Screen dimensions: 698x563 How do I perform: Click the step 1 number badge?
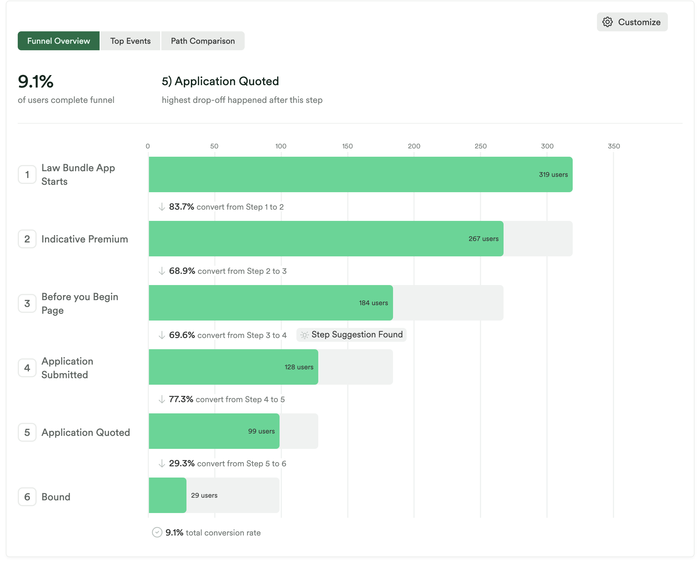point(27,174)
